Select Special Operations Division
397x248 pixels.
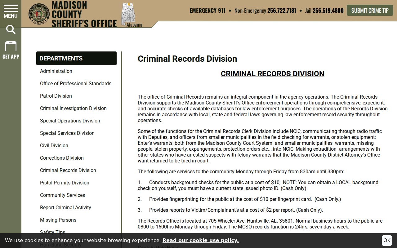point(70,121)
